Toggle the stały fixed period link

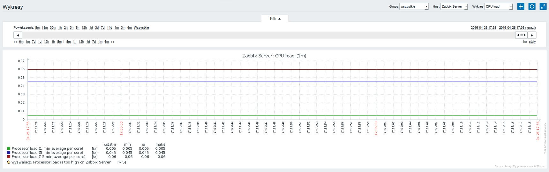click(532, 42)
